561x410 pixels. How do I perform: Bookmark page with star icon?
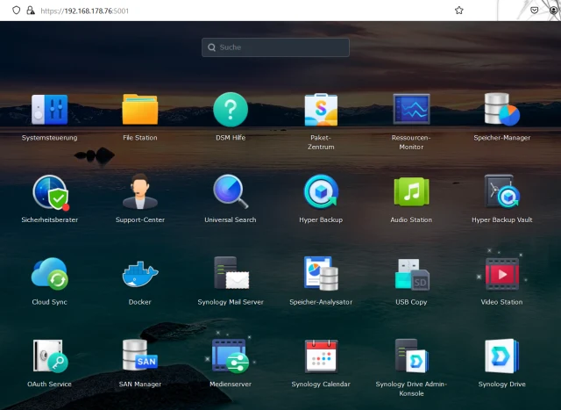pos(458,10)
